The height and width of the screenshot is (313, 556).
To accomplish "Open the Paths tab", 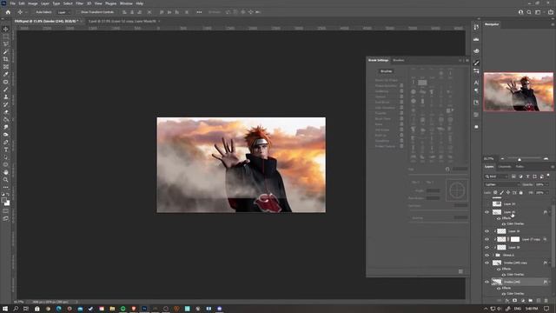I will 520,166.
